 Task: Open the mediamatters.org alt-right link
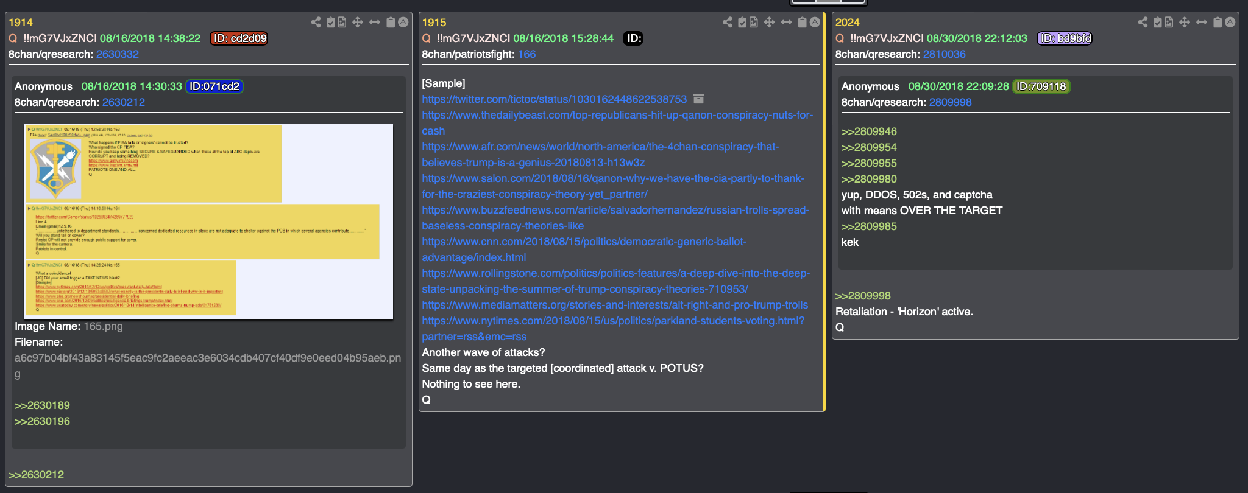(x=615, y=305)
